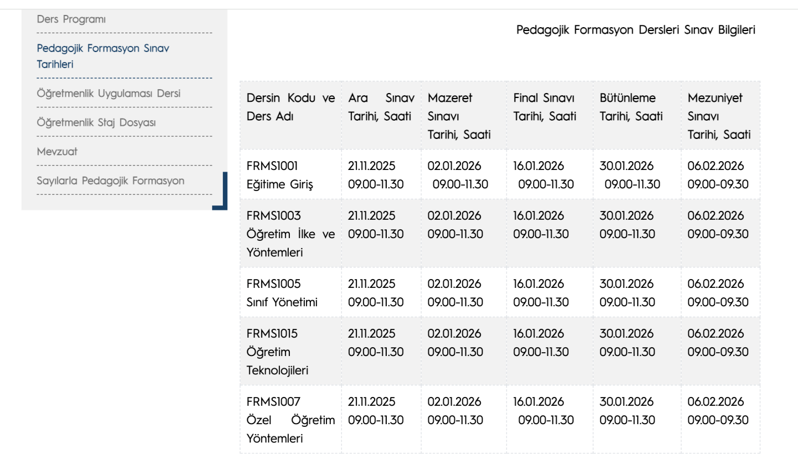Screen dimensions: 798x459
Task: Click the Mazeret Sınavı column header
Action: 459,116
